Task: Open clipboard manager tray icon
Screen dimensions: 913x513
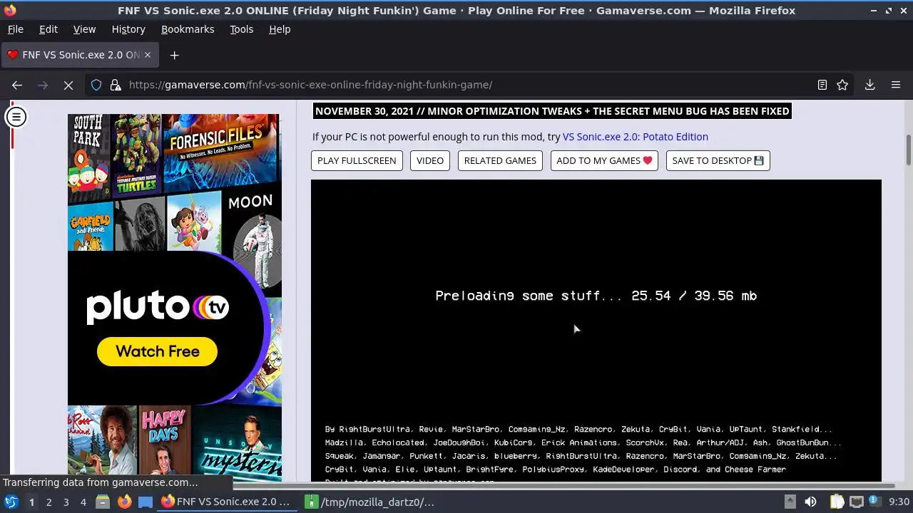Action: tap(837, 502)
